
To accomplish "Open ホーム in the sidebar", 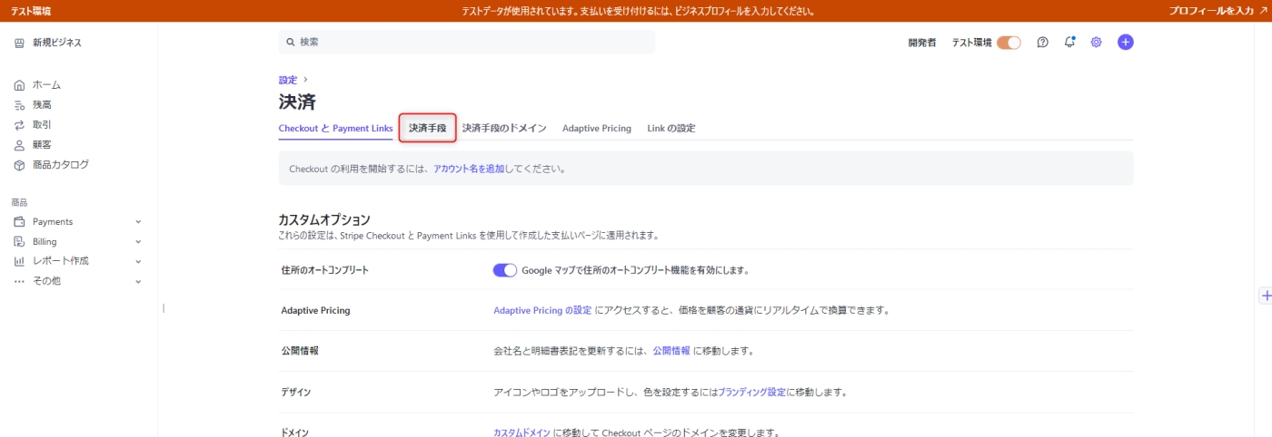I will (x=47, y=85).
